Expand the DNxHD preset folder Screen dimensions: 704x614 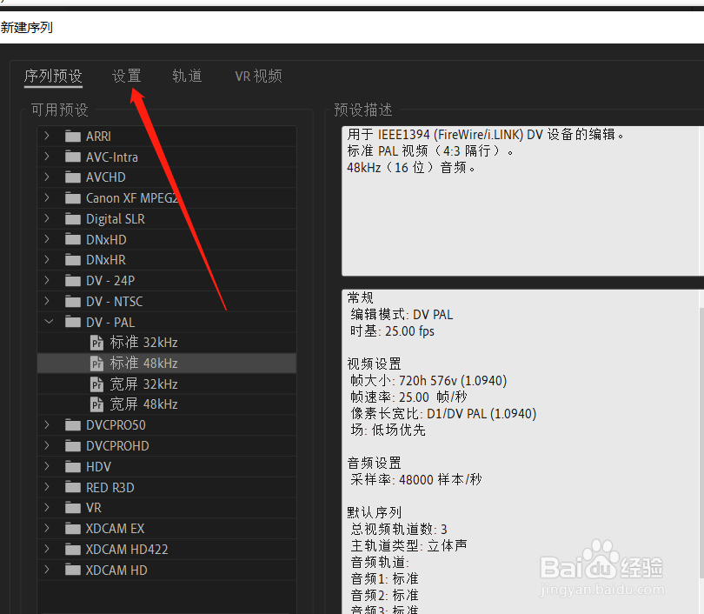[x=47, y=239]
